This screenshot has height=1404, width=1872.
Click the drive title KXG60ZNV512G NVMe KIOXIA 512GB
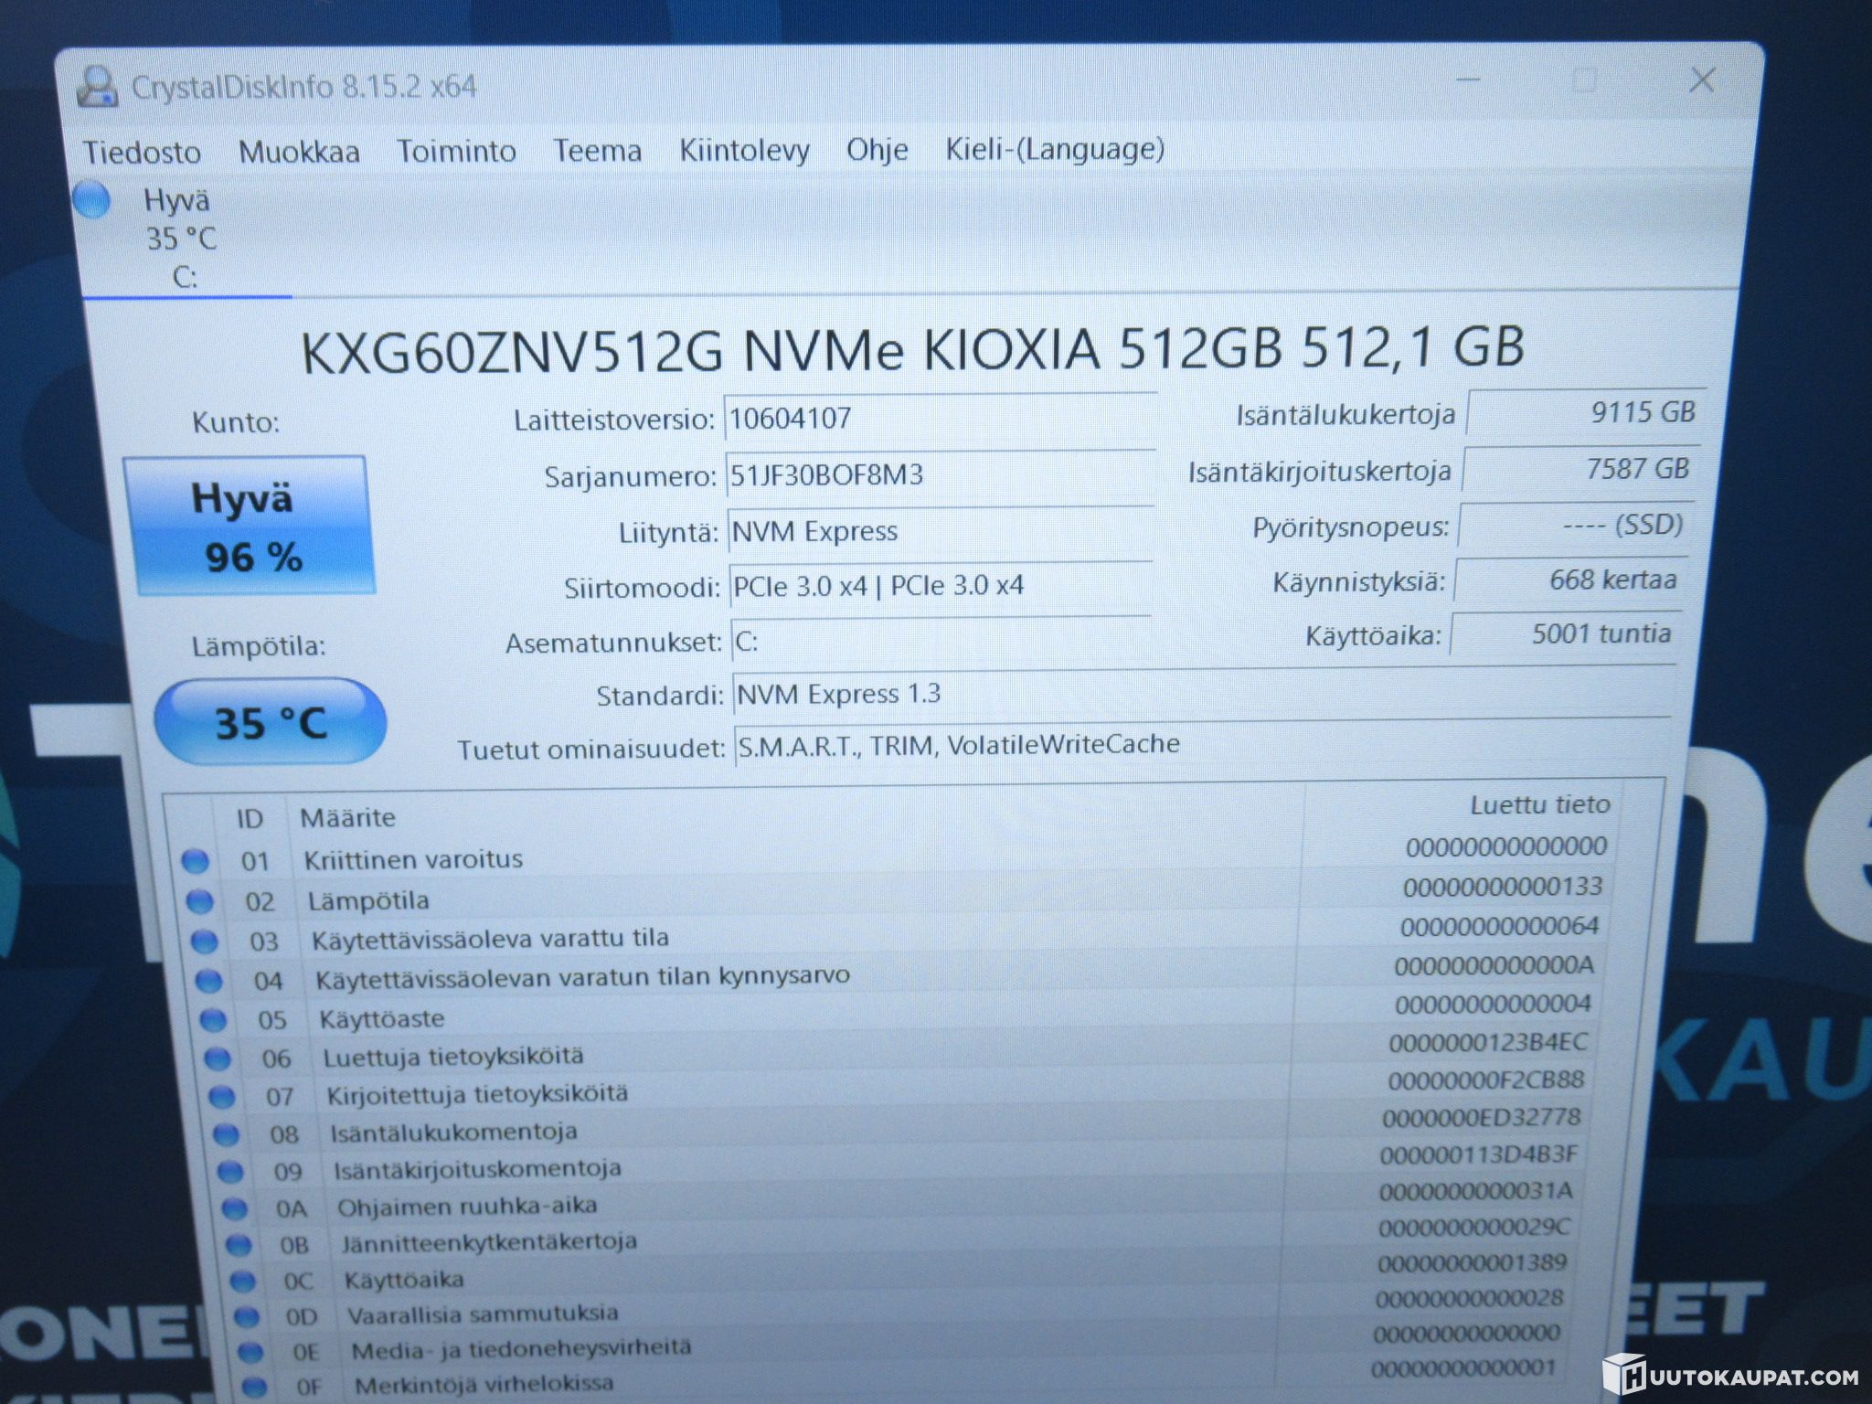[x=912, y=349]
